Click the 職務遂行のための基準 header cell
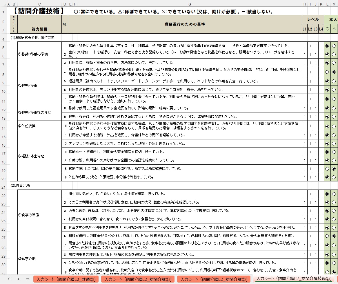The image size is (338, 284). [185, 24]
